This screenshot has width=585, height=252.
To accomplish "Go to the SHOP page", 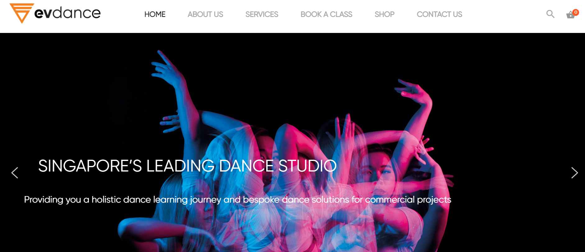I will (385, 14).
